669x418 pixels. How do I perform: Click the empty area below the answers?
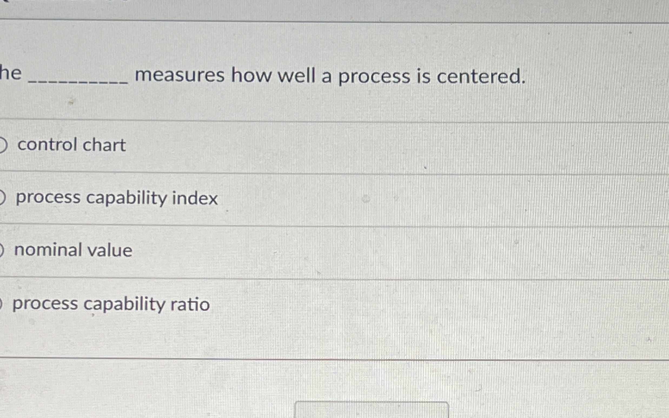coord(332,381)
